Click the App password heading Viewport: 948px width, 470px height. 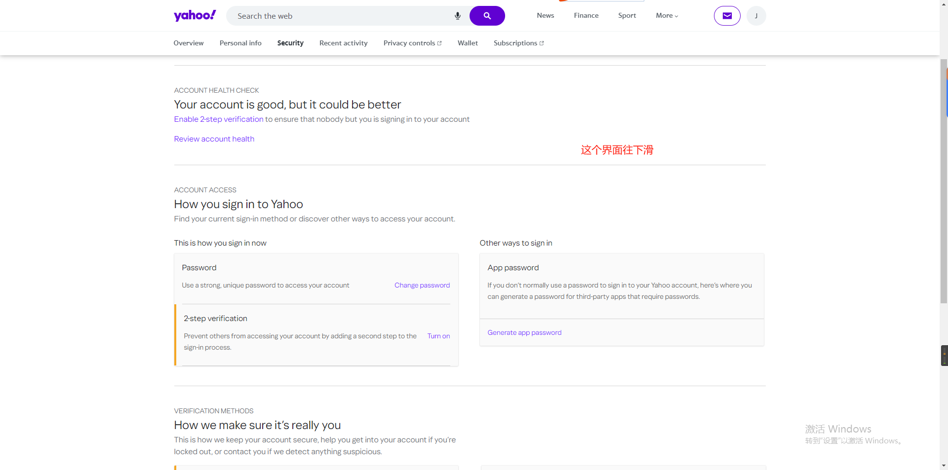click(513, 268)
